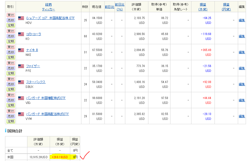Sort by 前日比(%) column header
The width and height of the screenshot is (248, 161).
pos(120,7)
